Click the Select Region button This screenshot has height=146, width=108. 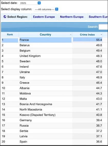pyautogui.click(x=16, y=17)
